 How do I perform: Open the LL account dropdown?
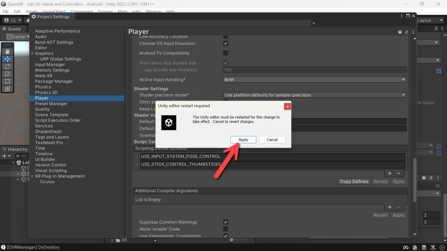13,20
